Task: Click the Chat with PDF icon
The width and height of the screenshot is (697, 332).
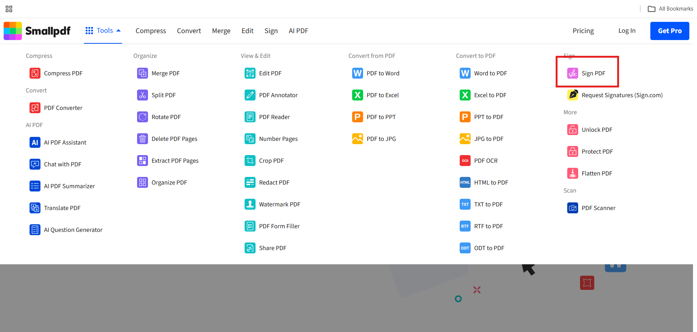Action: coord(35,164)
